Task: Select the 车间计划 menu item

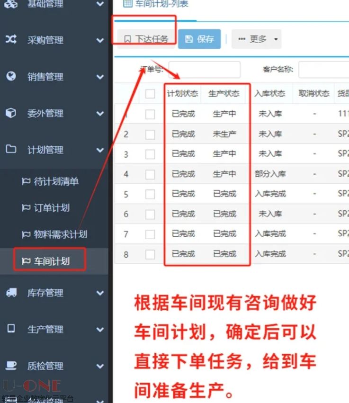Action: click(54, 261)
